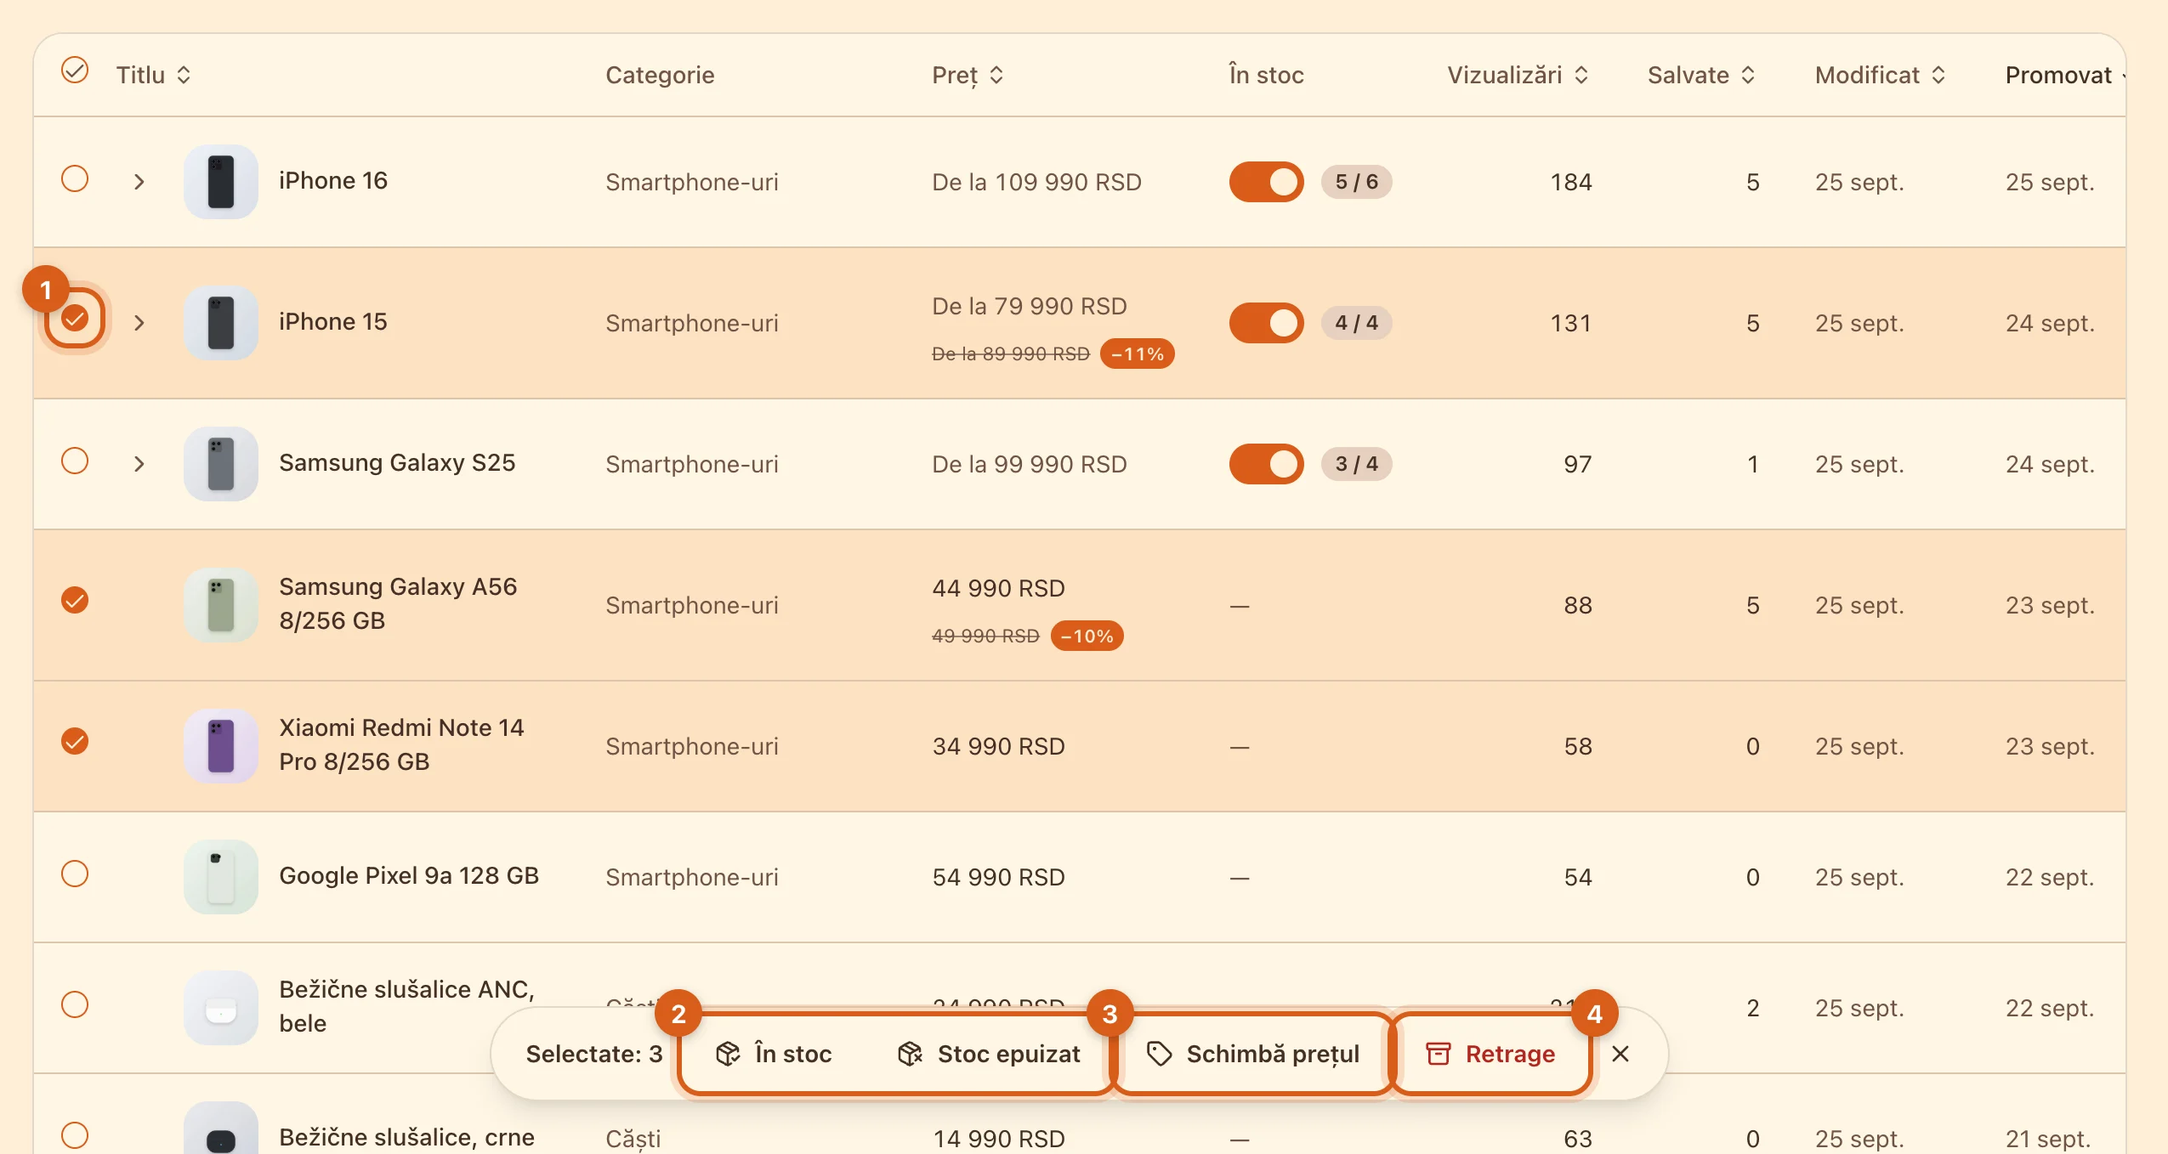The image size is (2168, 1154).
Task: Open the Samsung Galaxy S25 product thumbnail
Action: coord(221,464)
